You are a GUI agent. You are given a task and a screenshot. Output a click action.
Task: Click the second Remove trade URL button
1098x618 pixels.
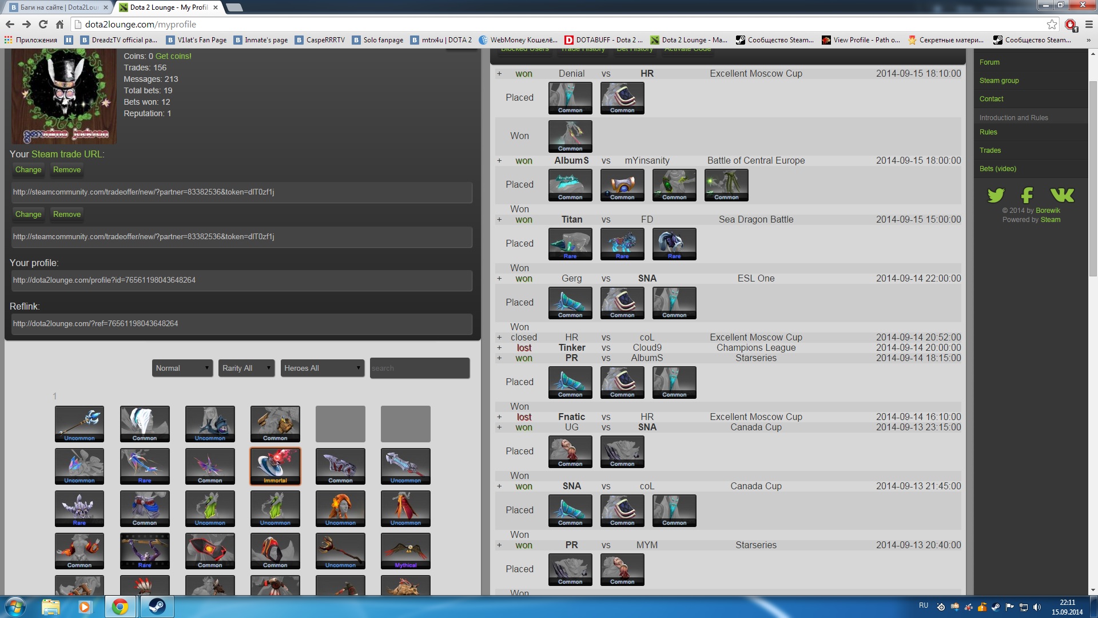(x=67, y=215)
